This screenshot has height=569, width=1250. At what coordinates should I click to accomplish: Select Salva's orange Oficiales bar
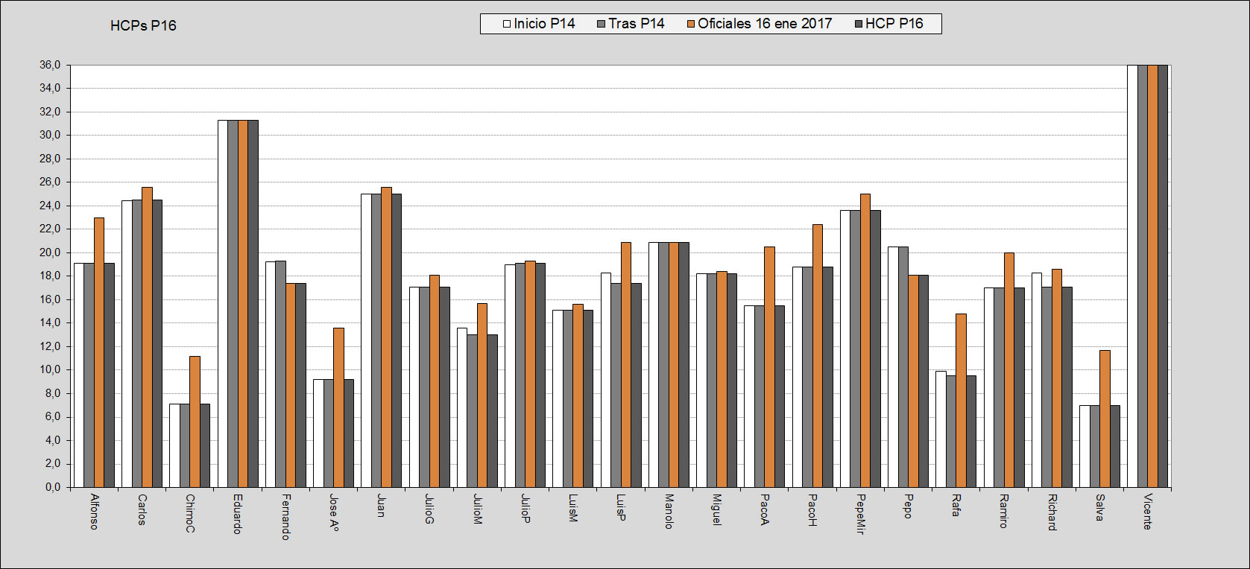(1105, 419)
